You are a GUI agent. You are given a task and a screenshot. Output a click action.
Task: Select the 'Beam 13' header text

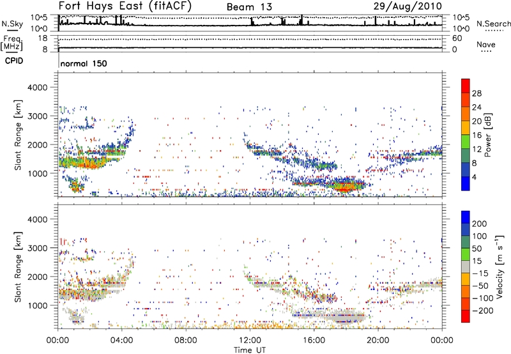pos(249,7)
